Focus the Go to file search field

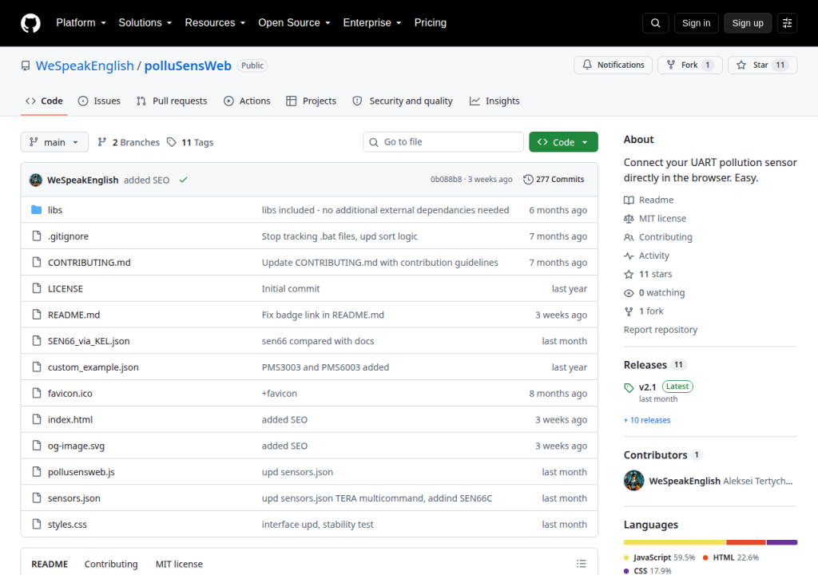tap(443, 142)
